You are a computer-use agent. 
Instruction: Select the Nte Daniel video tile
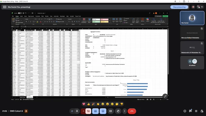coord(192,18)
